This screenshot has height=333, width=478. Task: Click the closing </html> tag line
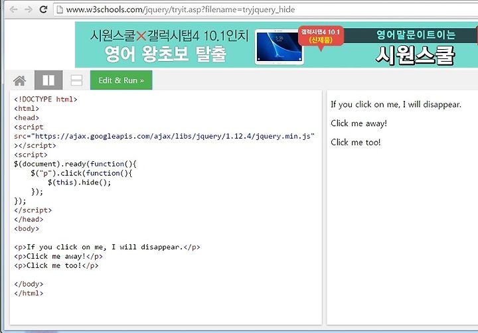[x=29, y=293]
